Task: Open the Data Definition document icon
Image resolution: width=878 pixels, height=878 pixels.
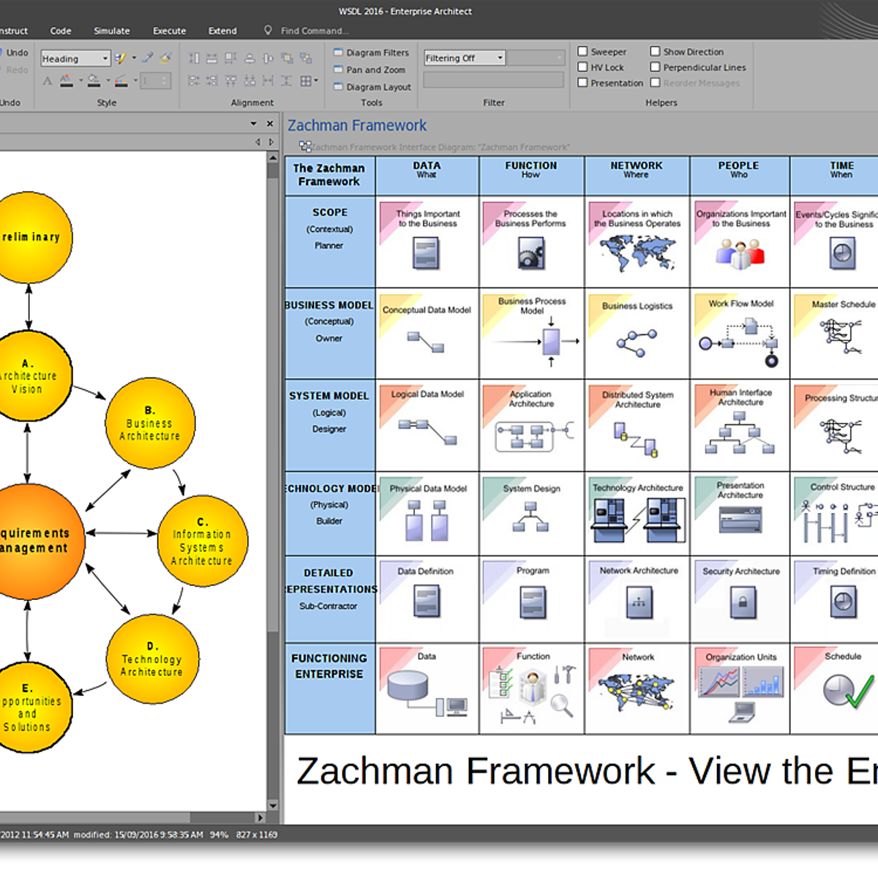Action: (x=427, y=603)
